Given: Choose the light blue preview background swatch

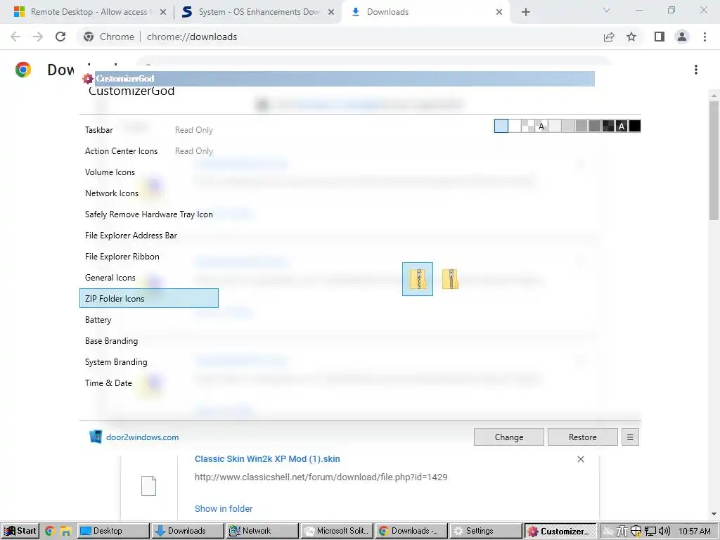Looking at the screenshot, I should click(501, 126).
